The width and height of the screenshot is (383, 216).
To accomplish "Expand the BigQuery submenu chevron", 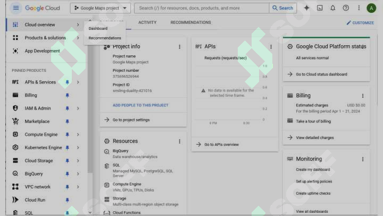I will point(78,174).
